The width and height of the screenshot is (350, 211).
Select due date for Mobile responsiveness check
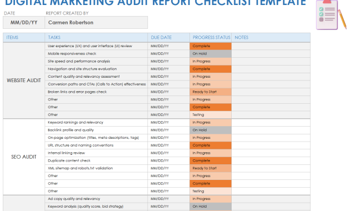(169, 54)
